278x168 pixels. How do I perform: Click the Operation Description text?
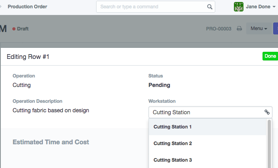[51, 110]
